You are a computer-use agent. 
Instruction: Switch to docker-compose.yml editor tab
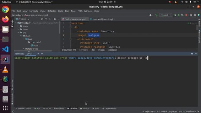tap(75, 19)
